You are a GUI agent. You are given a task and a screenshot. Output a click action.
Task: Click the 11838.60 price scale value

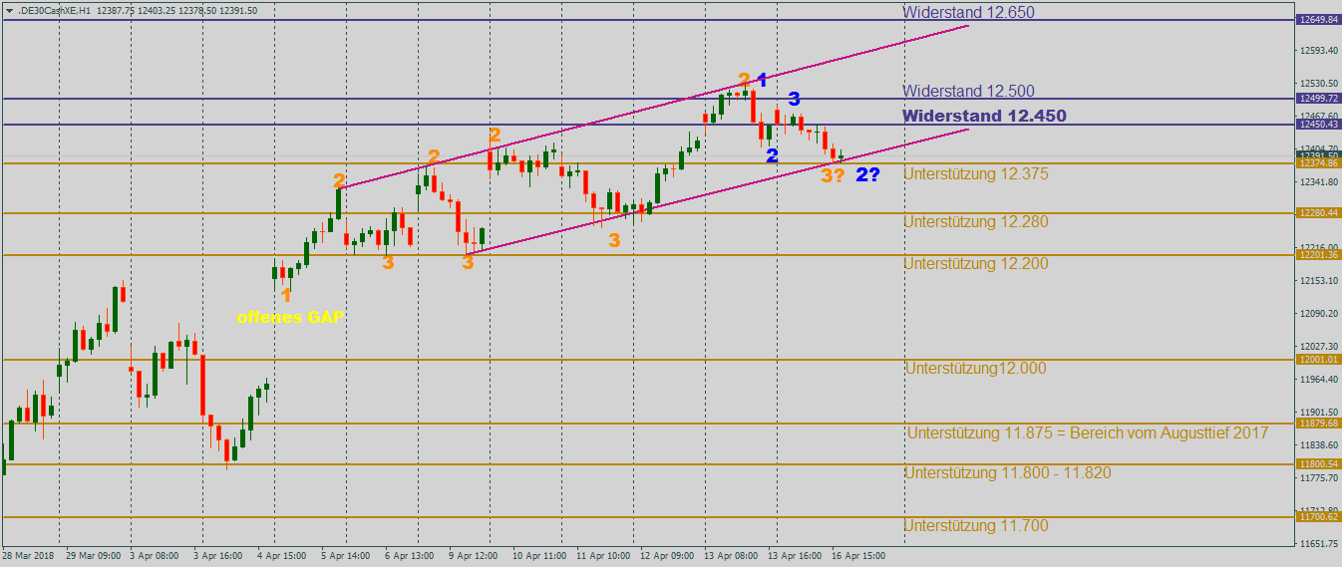[1318, 445]
